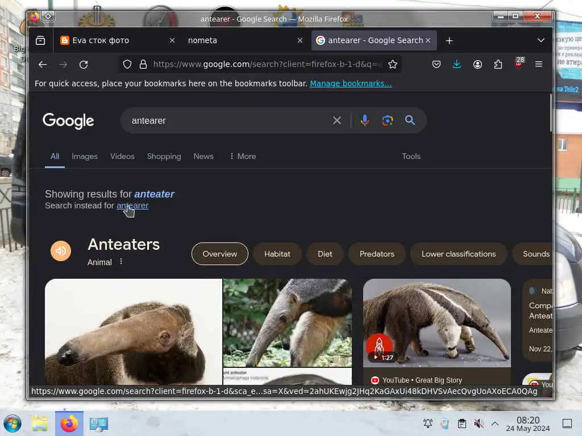Open the anteater in foliage photo
The width and height of the screenshot is (582, 436).
[x=287, y=323]
